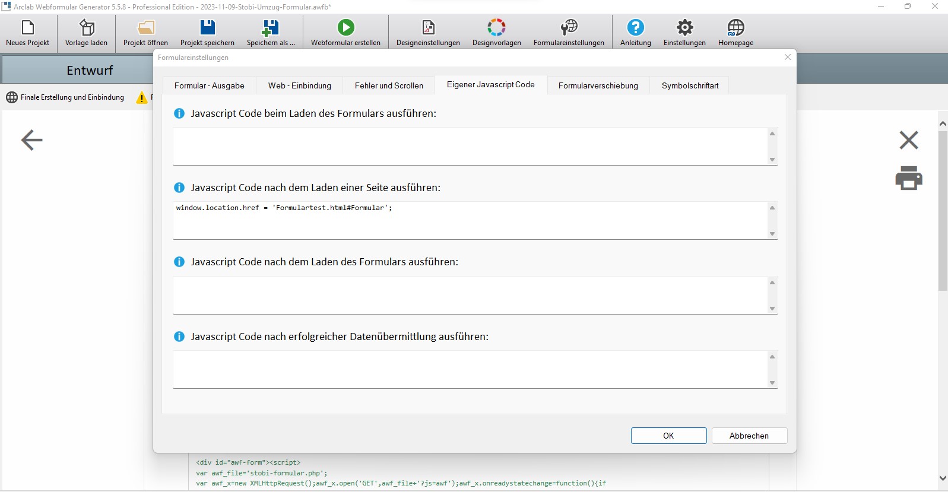Viewport: 948px width, 492px height.
Task: Close the Formulareinstellungen dialog with X
Action: 787,57
